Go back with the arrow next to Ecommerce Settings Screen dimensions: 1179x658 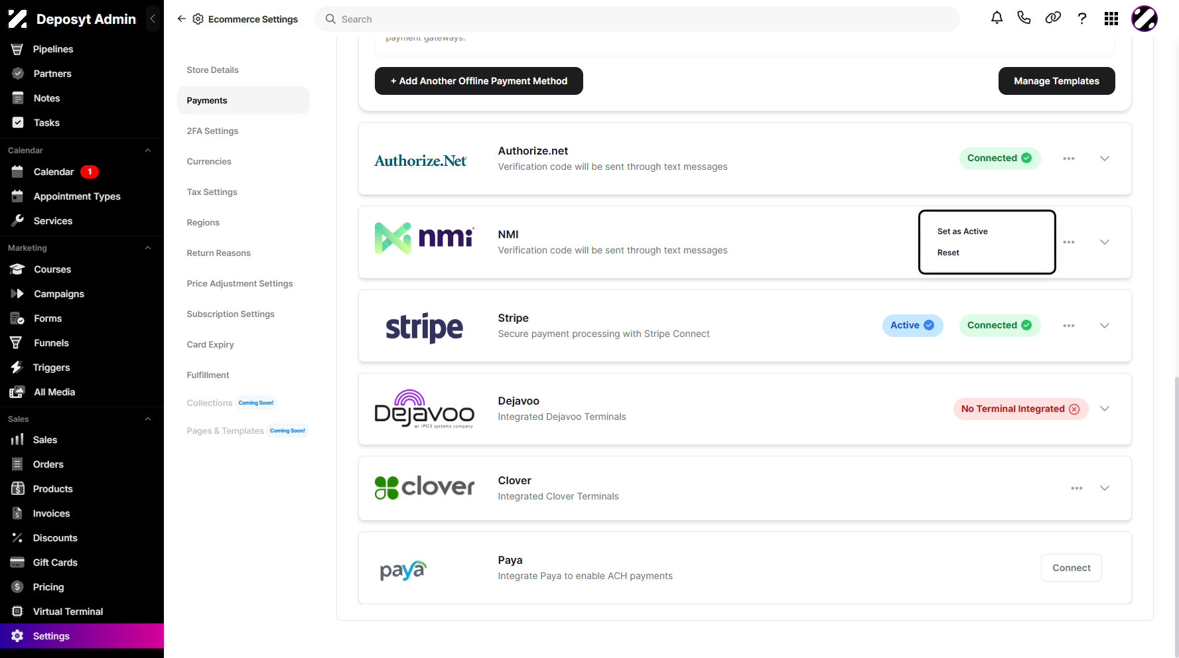(x=181, y=19)
